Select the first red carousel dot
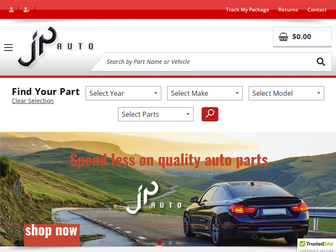Image resolution: width=336 pixels, height=252 pixels. pos(159,243)
